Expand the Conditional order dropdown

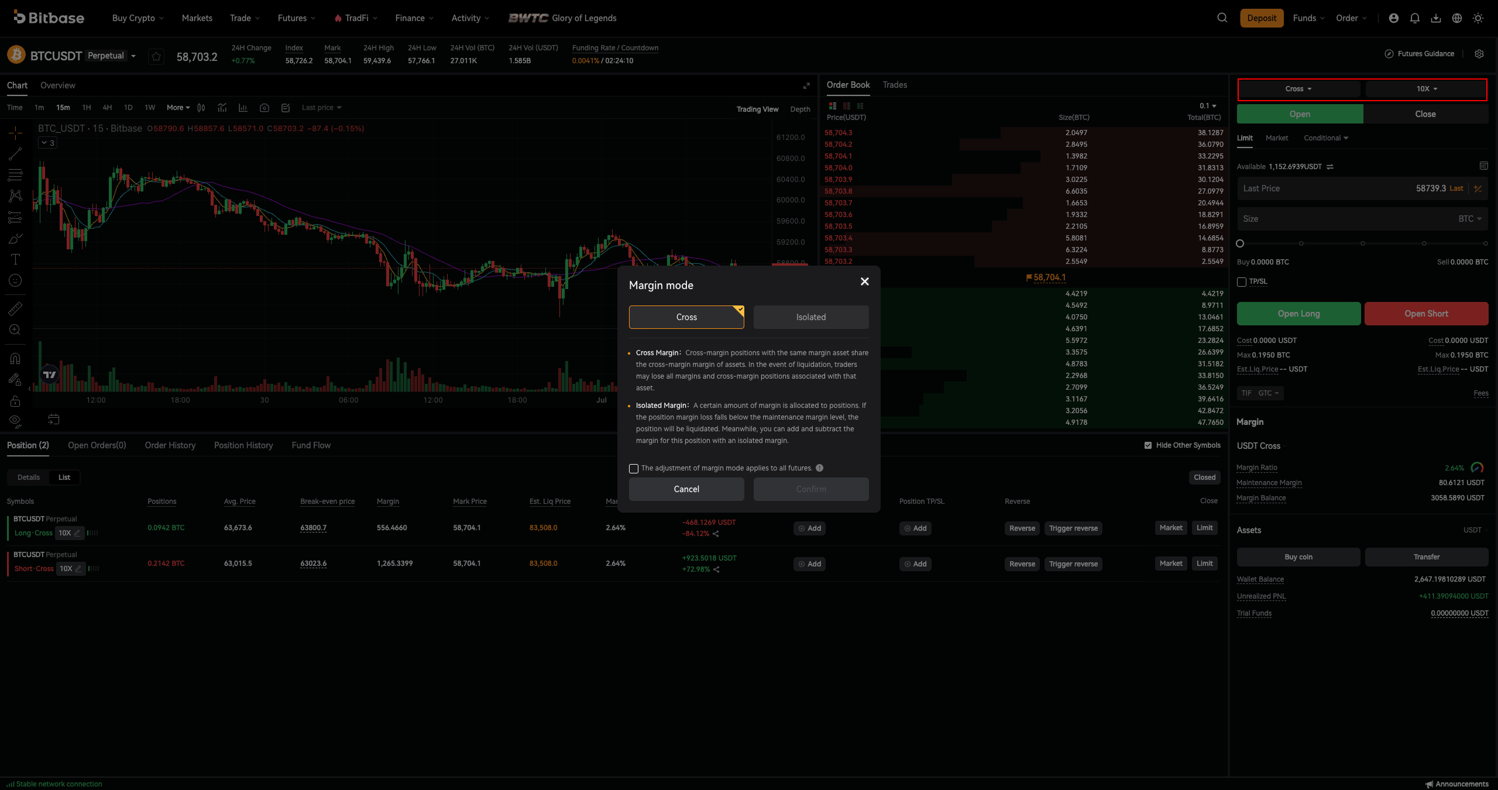coord(1326,138)
